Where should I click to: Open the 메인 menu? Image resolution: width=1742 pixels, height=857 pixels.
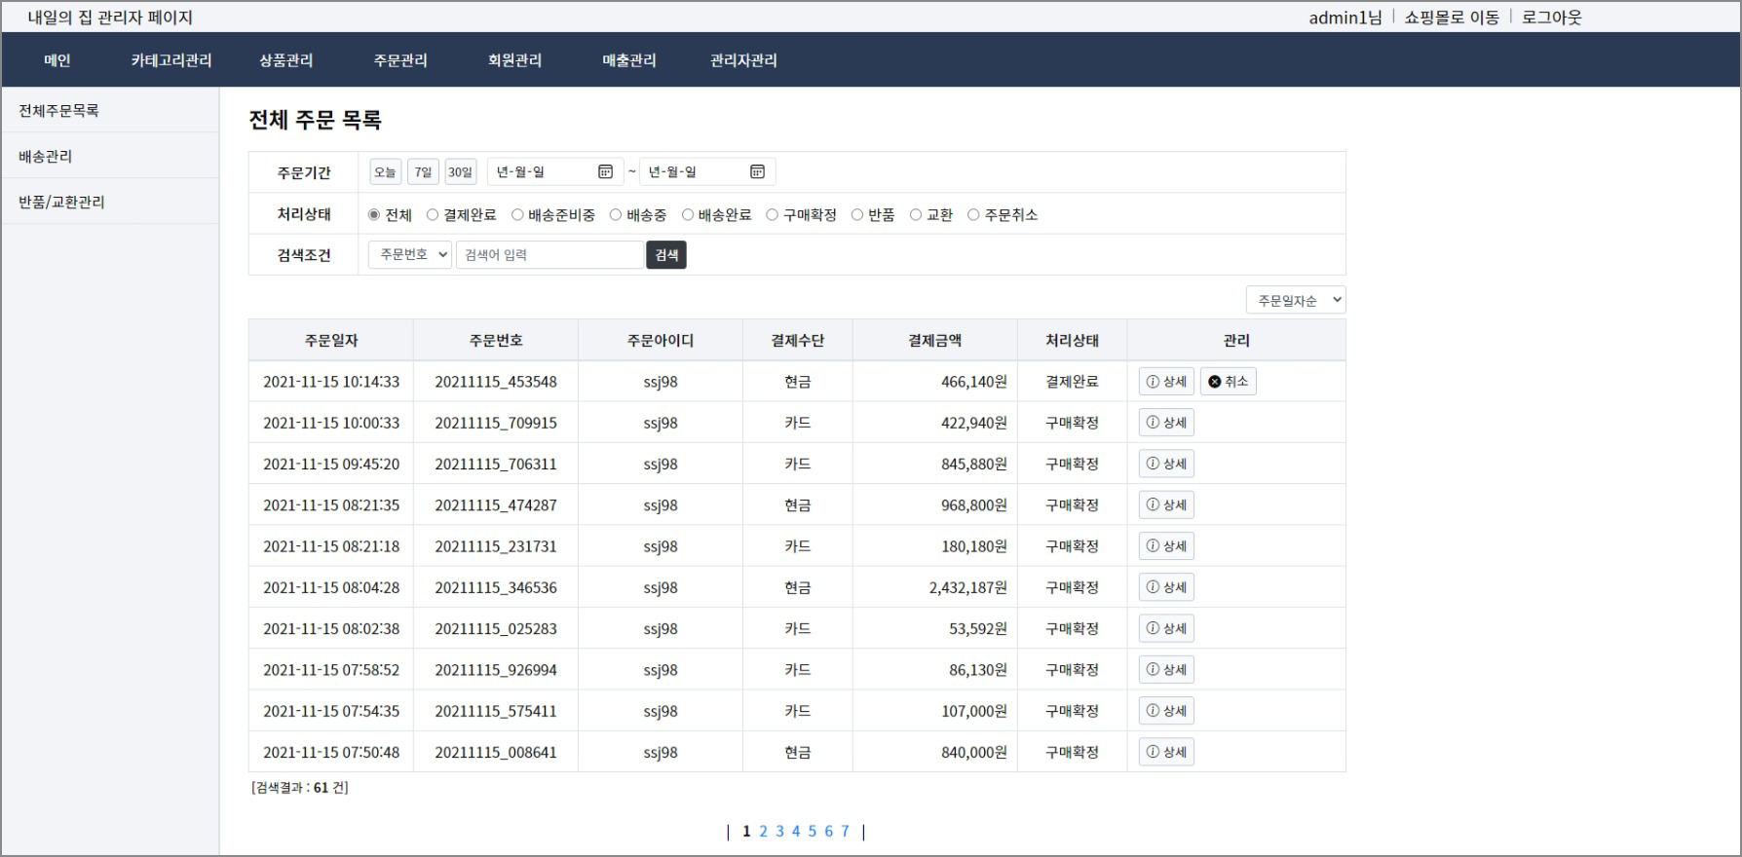[x=57, y=60]
